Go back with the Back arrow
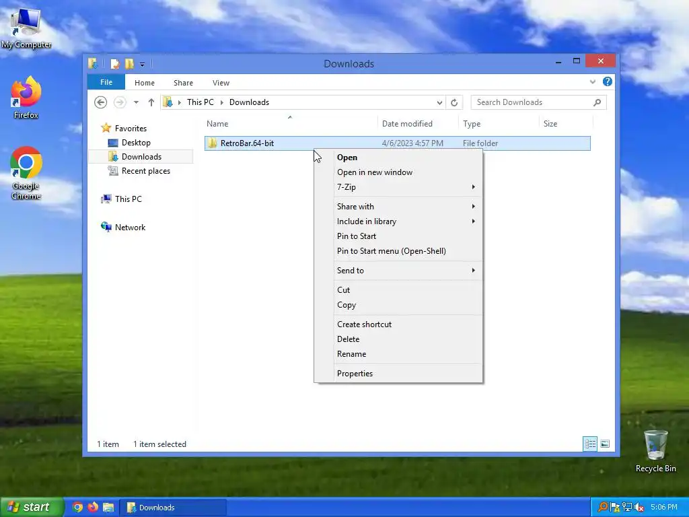This screenshot has height=517, width=689. (101, 102)
